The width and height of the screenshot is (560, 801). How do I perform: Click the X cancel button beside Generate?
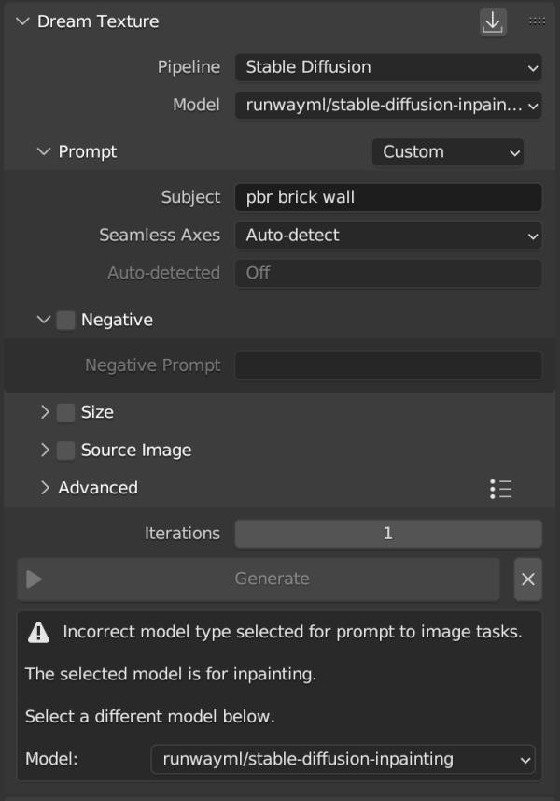point(528,579)
